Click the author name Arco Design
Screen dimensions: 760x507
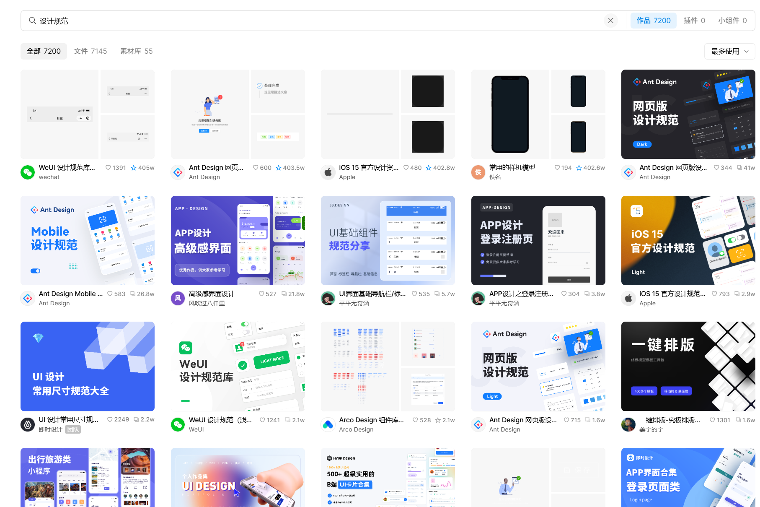[356, 429]
